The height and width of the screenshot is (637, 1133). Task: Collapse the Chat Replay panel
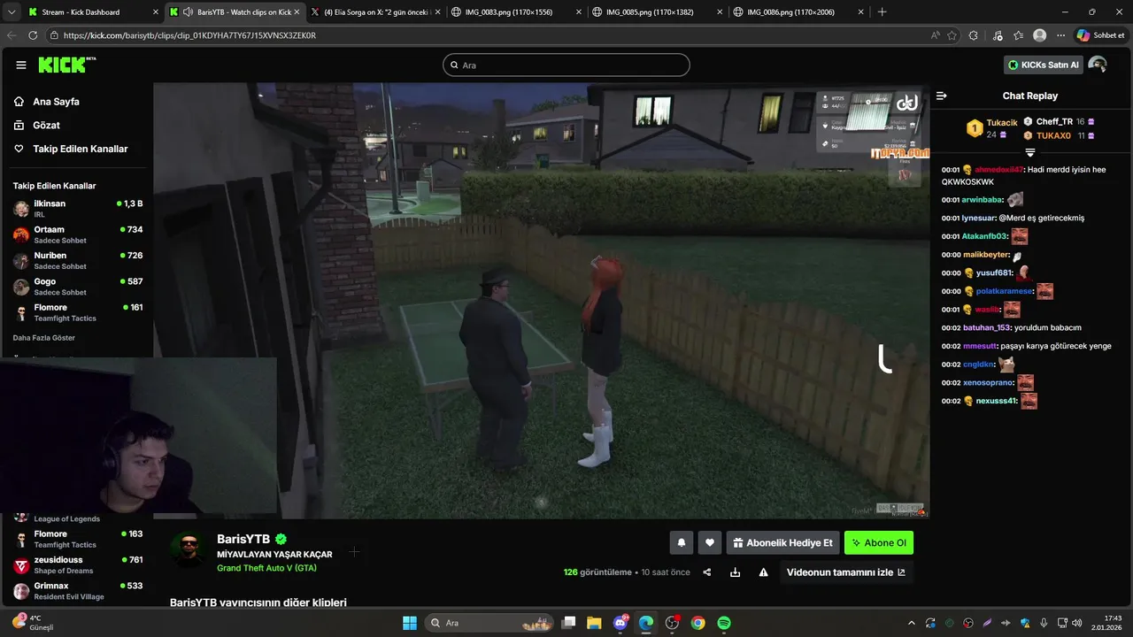tap(942, 96)
